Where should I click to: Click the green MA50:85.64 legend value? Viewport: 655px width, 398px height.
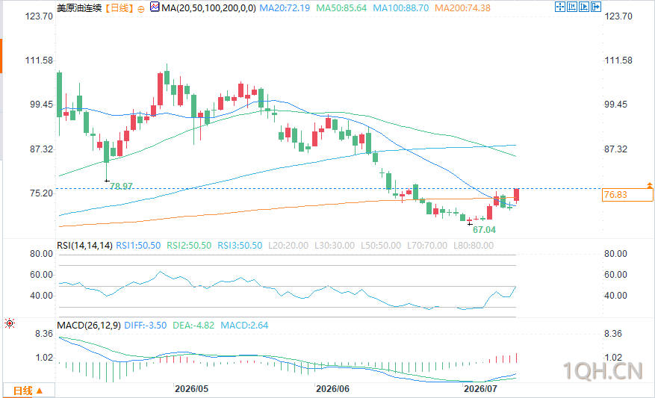(341, 8)
